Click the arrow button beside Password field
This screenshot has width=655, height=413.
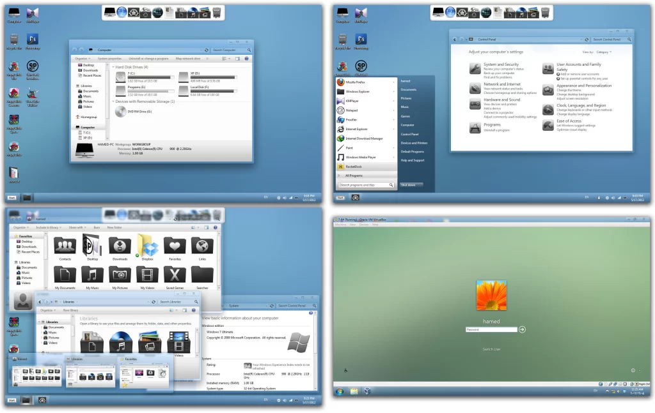[x=523, y=329]
